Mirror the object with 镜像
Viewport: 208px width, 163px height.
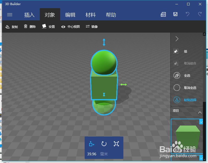click(92, 27)
